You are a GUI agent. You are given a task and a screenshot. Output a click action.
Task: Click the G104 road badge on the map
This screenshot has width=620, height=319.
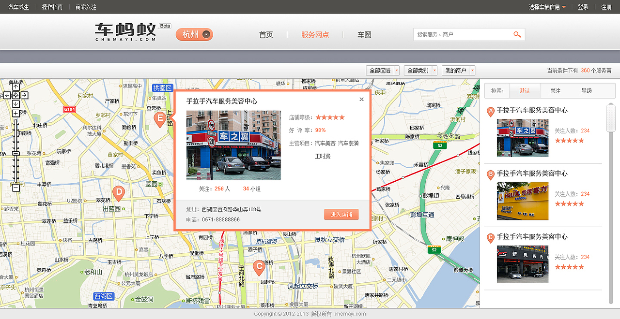pos(69,110)
